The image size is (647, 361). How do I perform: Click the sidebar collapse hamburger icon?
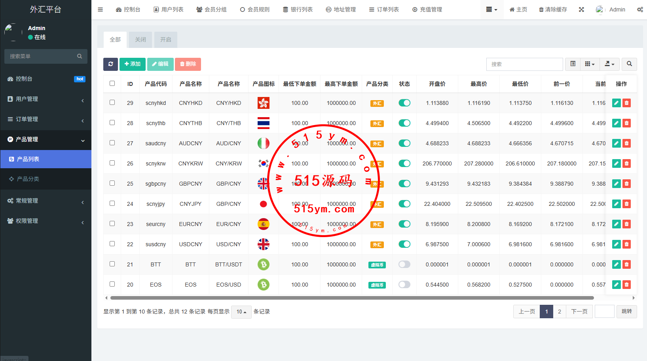(100, 9)
